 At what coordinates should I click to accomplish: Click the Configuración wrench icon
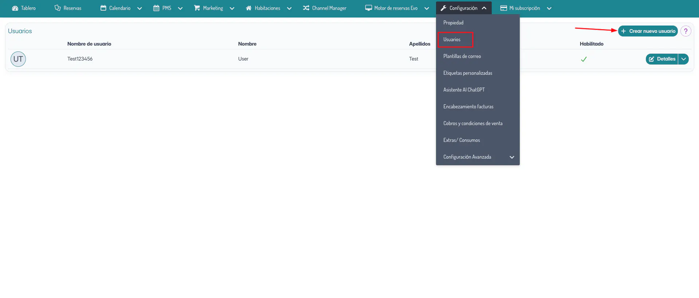[x=444, y=8]
